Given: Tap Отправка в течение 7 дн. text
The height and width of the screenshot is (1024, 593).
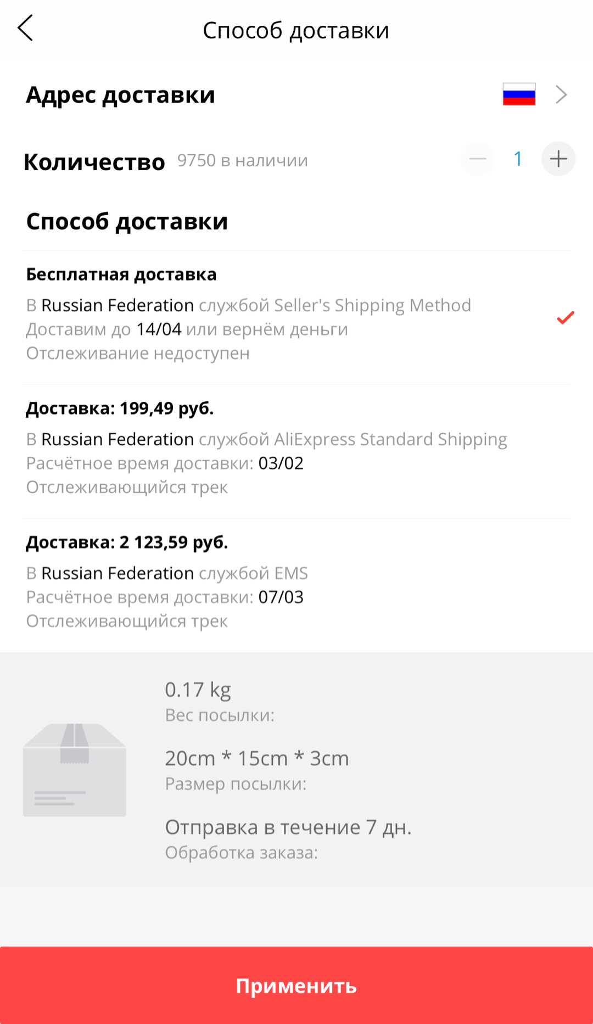Looking at the screenshot, I should [x=288, y=827].
